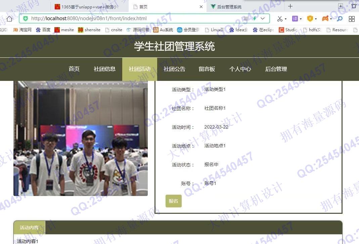Viewport: 359px width, 244px height.
Task: Expand the game controller dropdown arrow
Action: (x=331, y=19)
